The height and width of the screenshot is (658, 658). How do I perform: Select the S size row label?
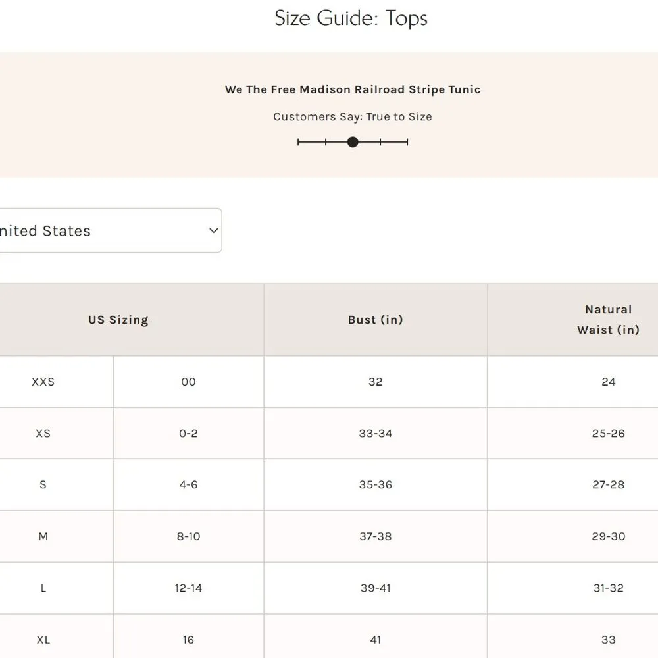[43, 485]
